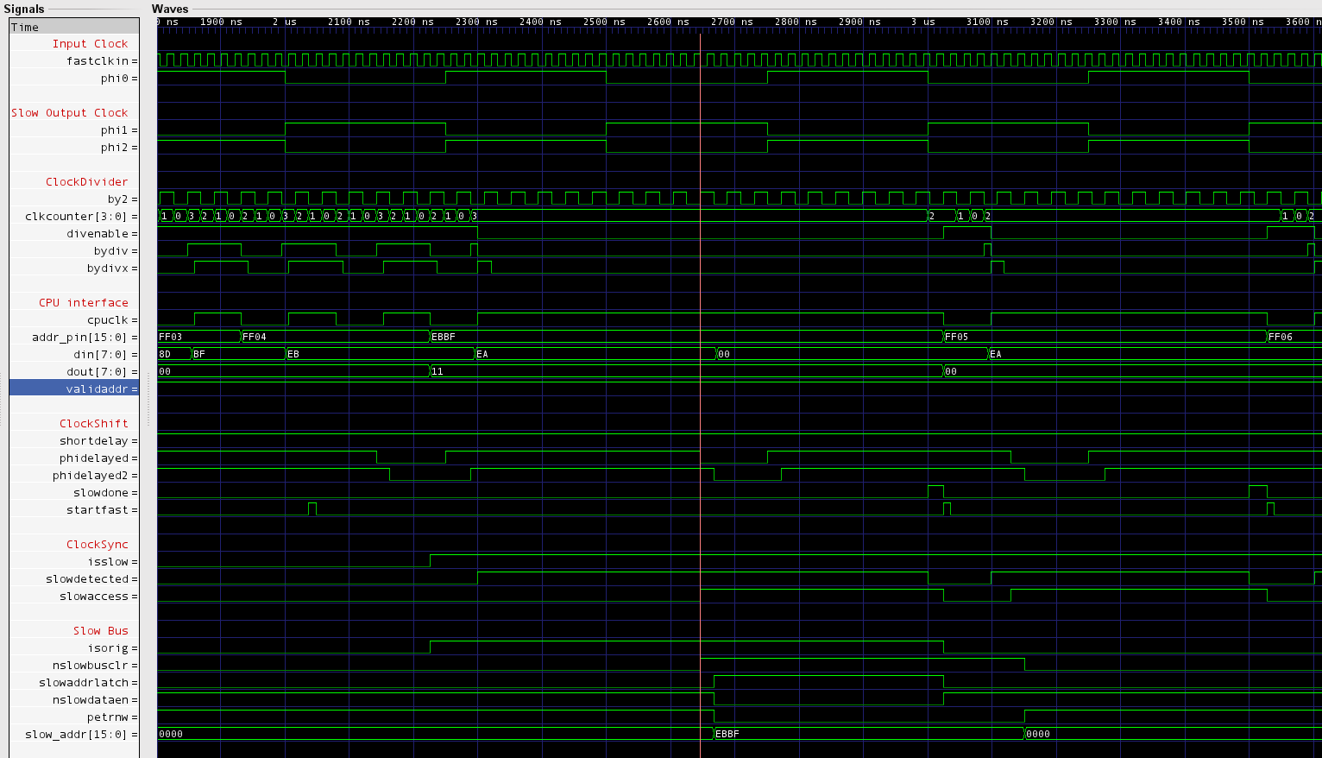Click the 2700 ns tick on time ruler
1322x758 pixels.
pos(731,22)
